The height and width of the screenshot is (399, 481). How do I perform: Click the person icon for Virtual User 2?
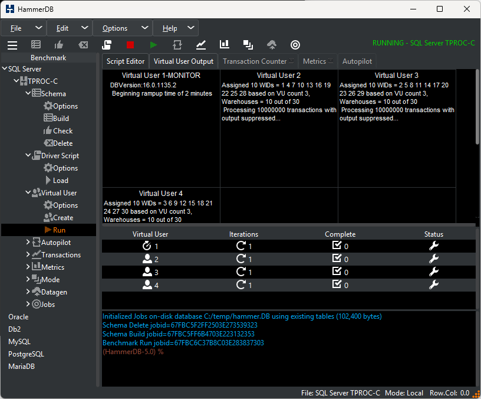pyautogui.click(x=147, y=259)
